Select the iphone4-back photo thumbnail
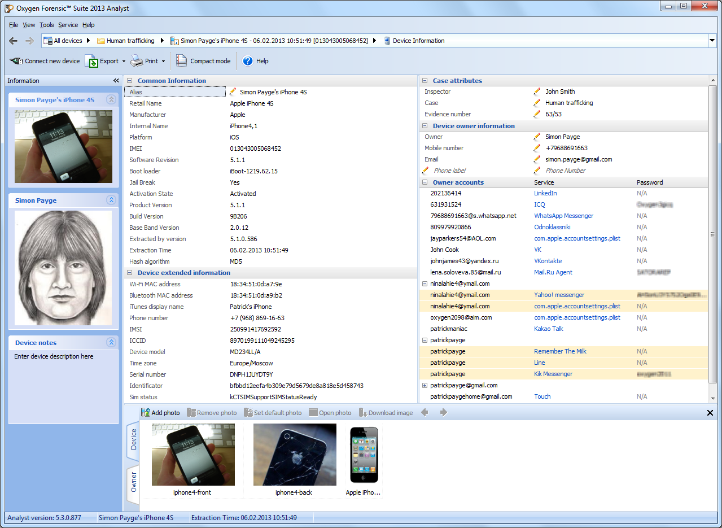Image resolution: width=722 pixels, height=528 pixels. (x=295, y=455)
